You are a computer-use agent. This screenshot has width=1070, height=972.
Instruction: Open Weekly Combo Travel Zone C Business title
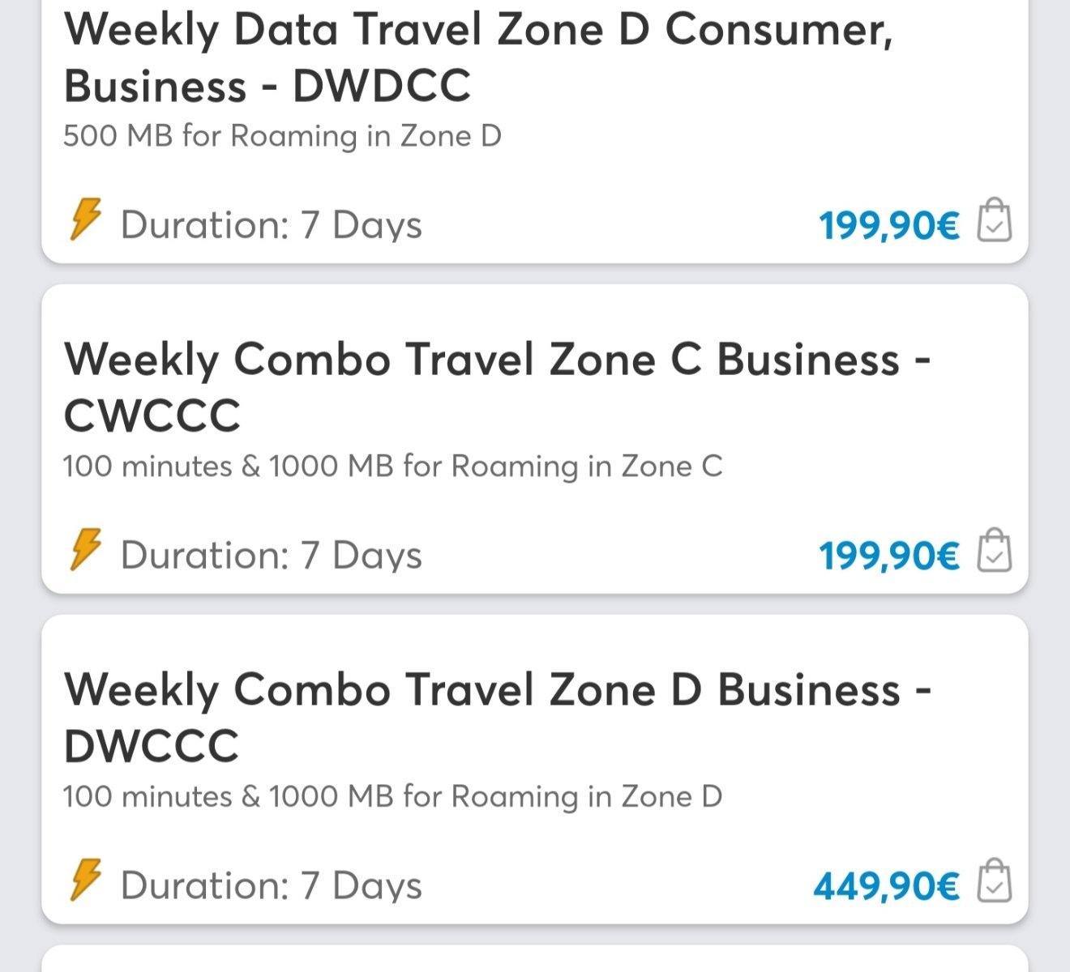[496, 361]
